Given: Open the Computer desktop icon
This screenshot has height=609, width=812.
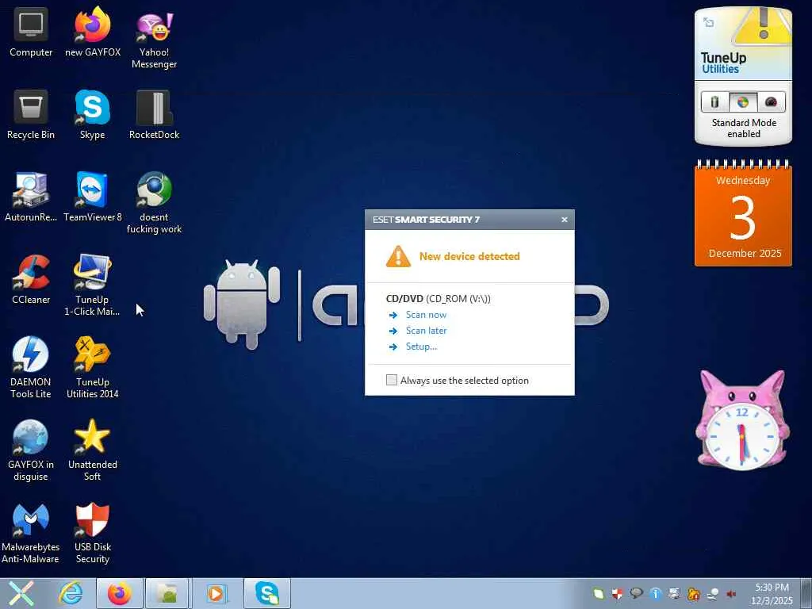Looking at the screenshot, I should coord(31,33).
